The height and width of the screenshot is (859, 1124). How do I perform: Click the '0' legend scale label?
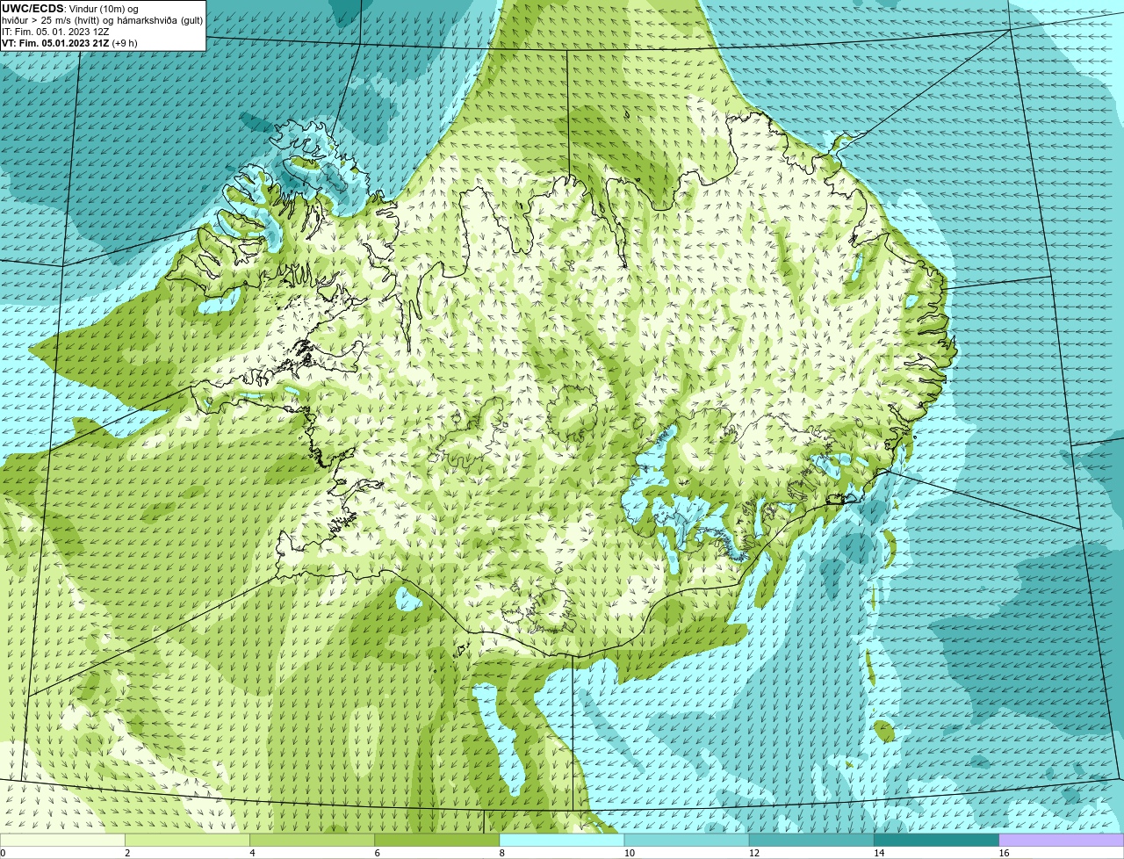3,853
